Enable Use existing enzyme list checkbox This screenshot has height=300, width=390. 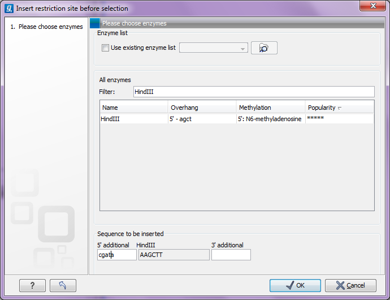coord(105,48)
